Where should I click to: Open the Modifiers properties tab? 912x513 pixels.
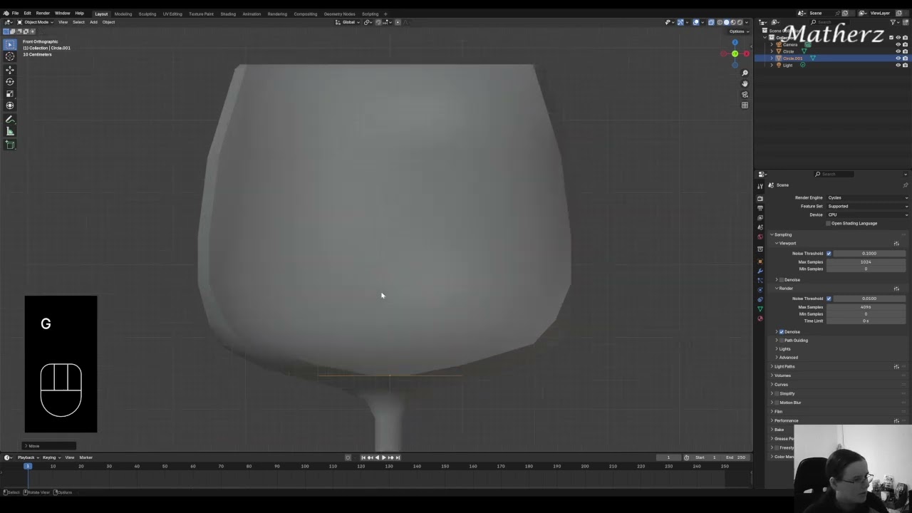[760, 271]
